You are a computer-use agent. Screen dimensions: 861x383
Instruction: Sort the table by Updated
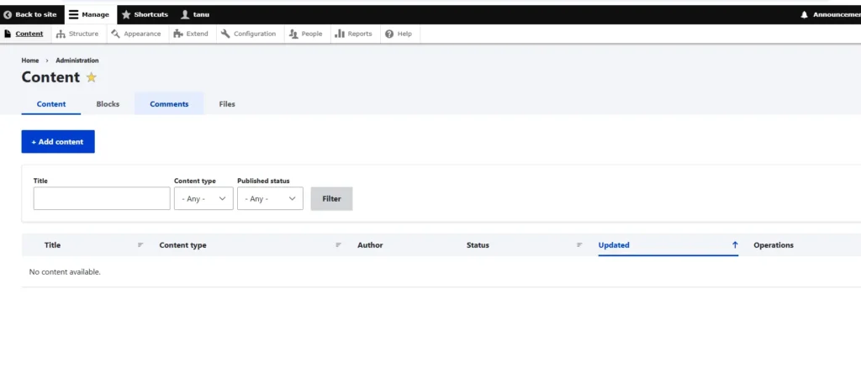[x=614, y=245]
